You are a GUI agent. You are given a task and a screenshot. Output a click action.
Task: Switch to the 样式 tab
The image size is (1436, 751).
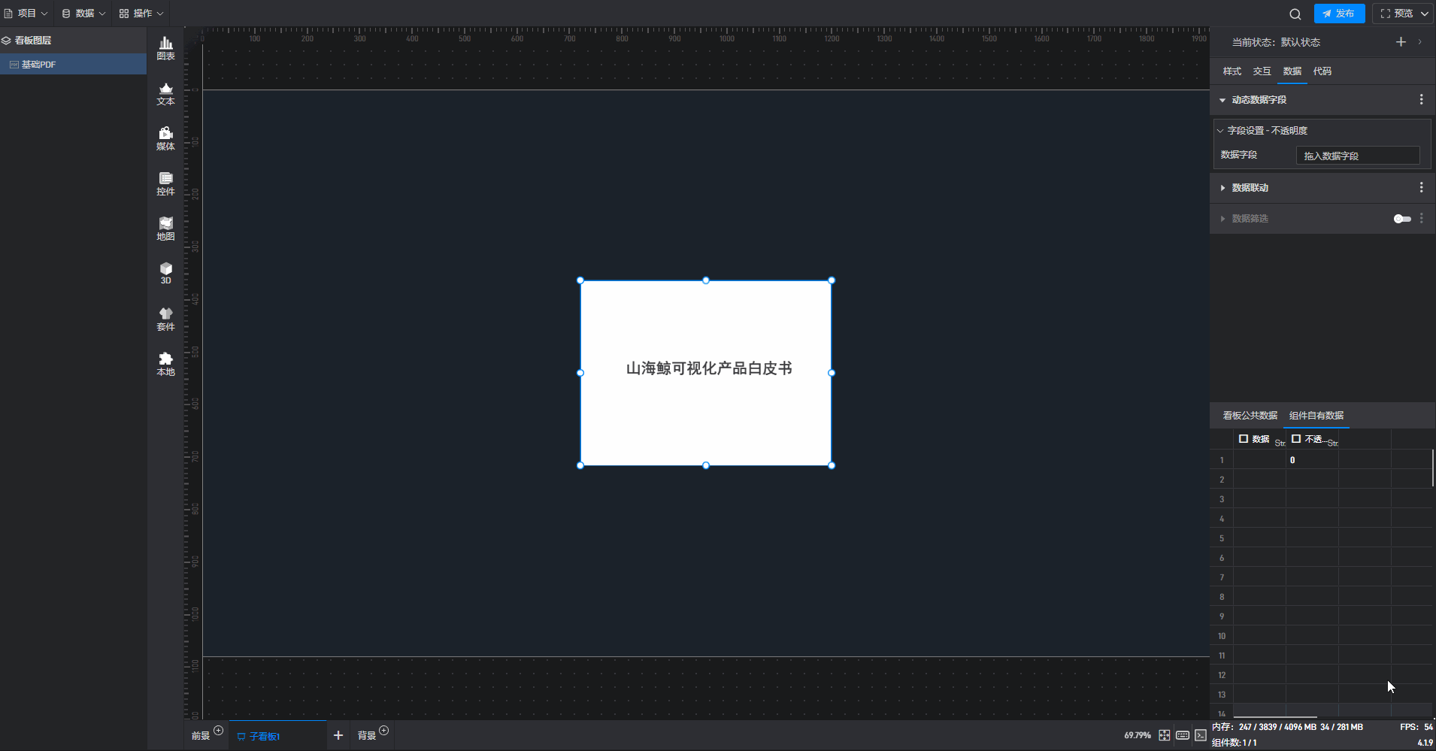1232,71
